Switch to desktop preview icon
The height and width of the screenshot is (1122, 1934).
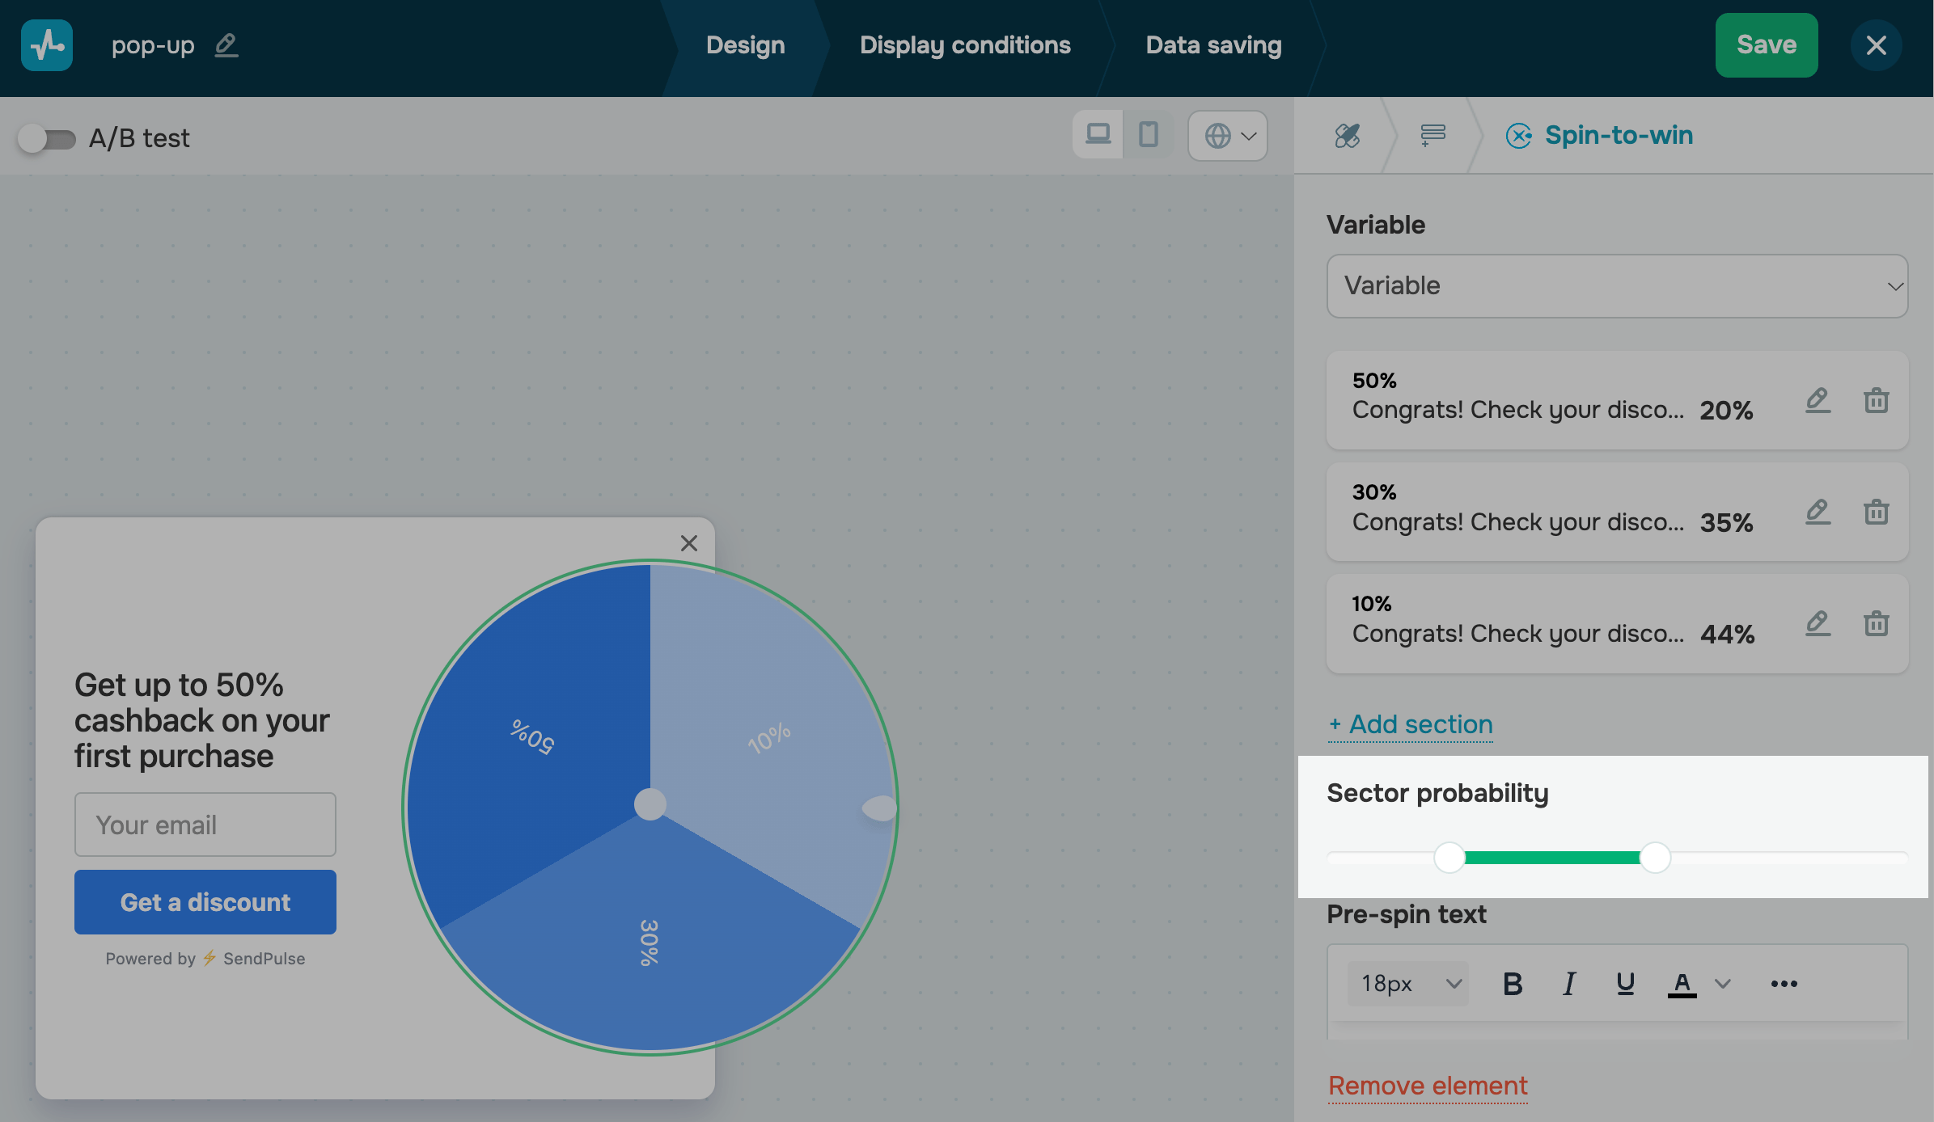pyautogui.click(x=1098, y=134)
